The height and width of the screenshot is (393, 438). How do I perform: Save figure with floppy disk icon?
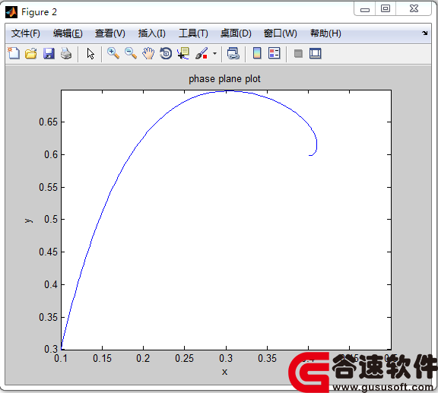pos(49,53)
